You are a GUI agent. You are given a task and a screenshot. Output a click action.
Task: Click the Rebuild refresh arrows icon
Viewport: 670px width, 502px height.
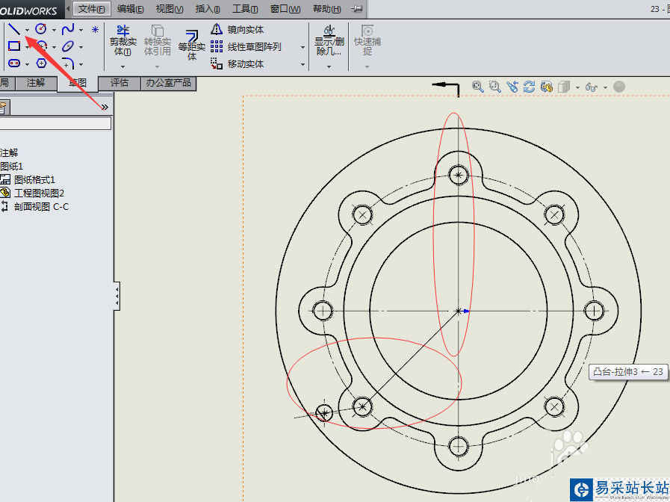click(530, 87)
